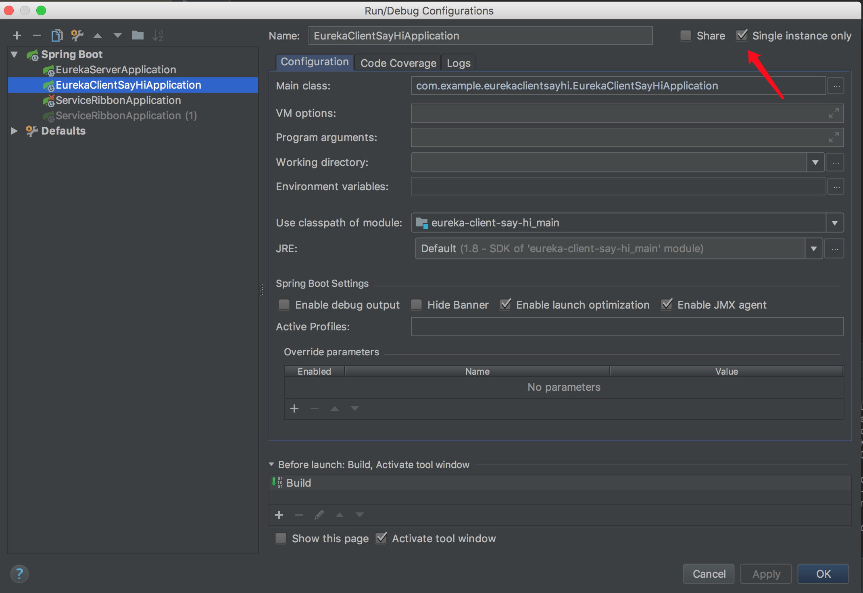Create a new folder with folder icon

pyautogui.click(x=138, y=35)
